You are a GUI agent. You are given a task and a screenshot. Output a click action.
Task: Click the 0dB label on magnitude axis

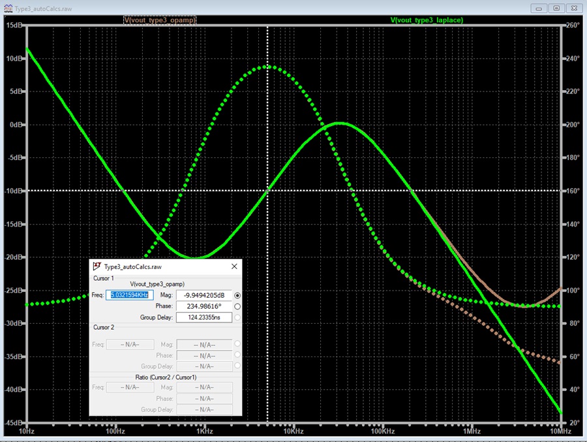16,125
